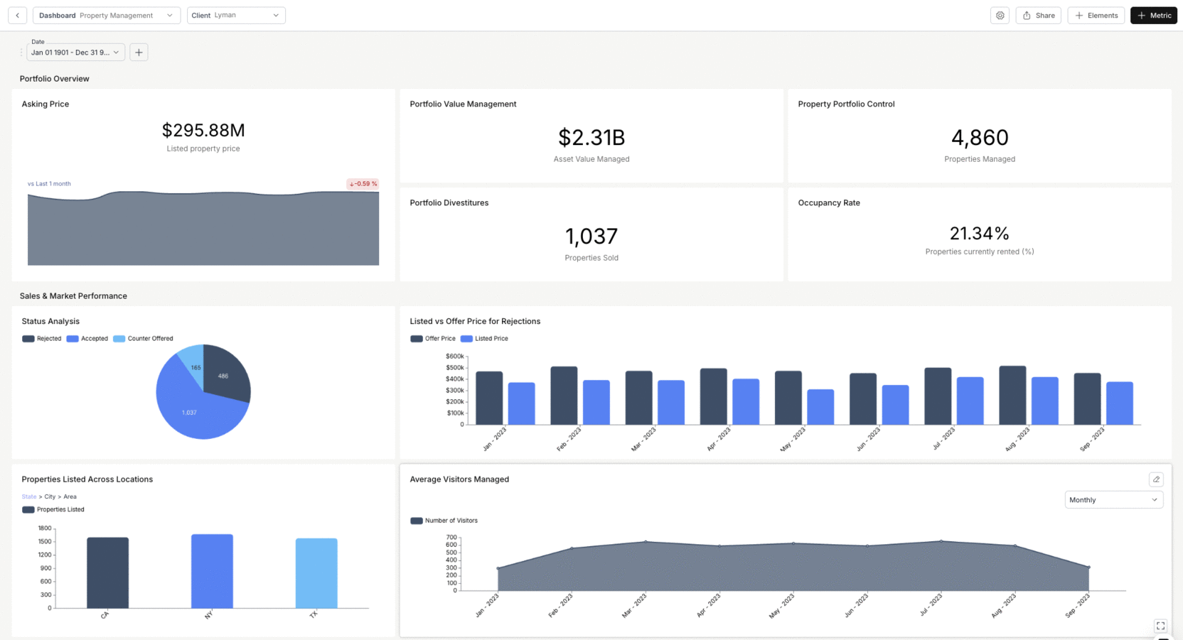
Task: Open the Client Lyman dropdown
Action: click(236, 15)
